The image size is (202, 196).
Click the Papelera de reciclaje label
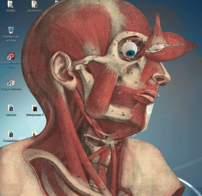(11, 39)
